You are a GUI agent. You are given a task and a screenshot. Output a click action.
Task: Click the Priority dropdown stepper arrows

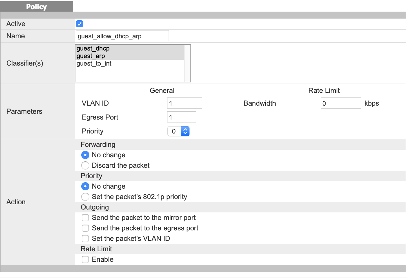point(185,131)
